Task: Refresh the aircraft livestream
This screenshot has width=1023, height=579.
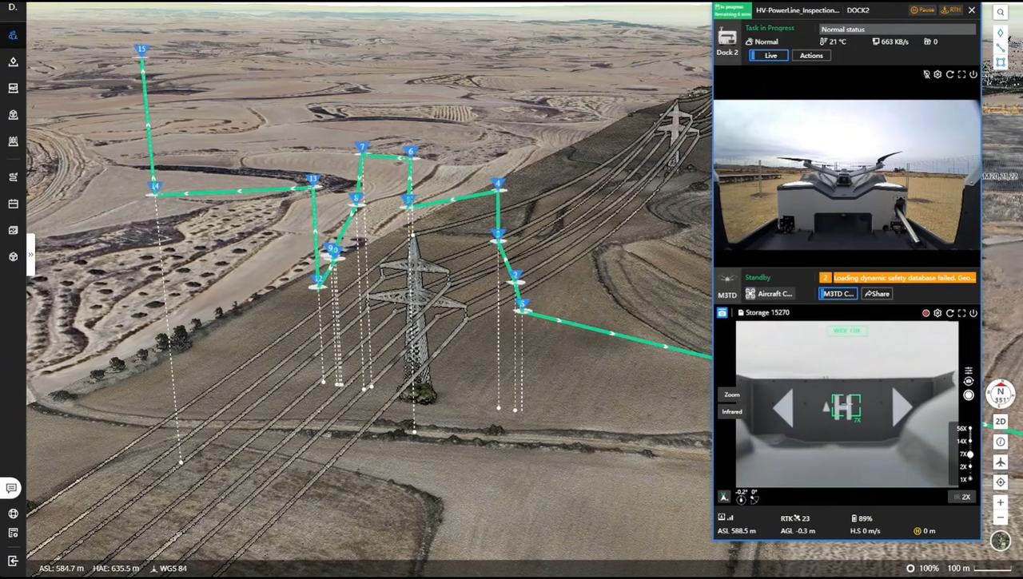Action: tap(949, 313)
